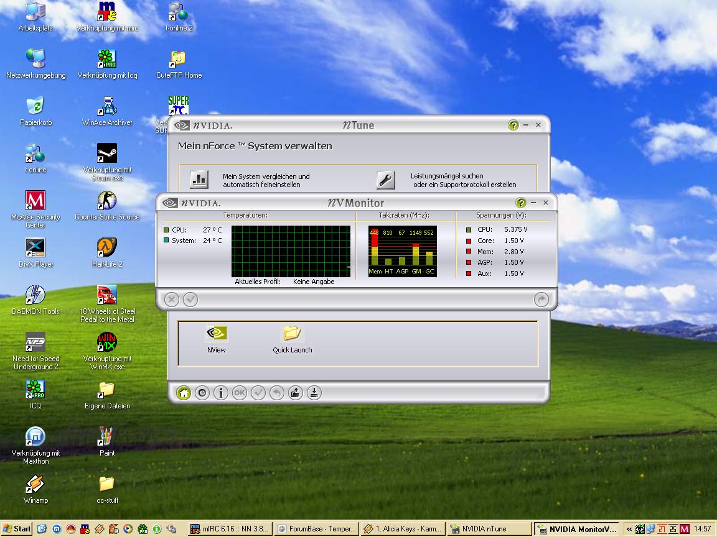
Task: Switch to Alicia Keys Winamp taskbar button
Action: point(403,529)
